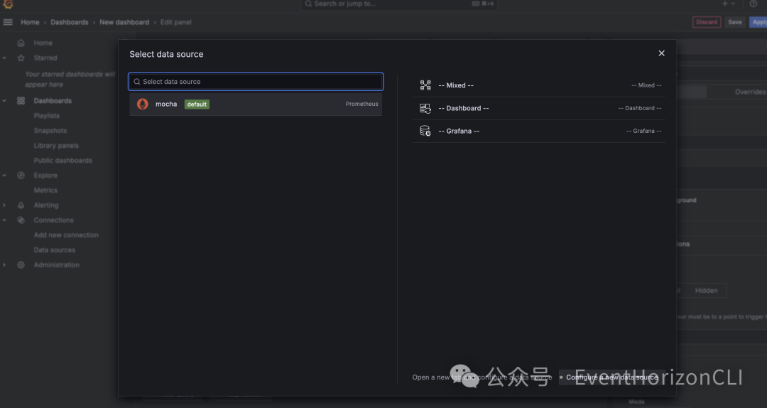
Task: Select the Hidden option behind dialog
Action: pyautogui.click(x=707, y=291)
